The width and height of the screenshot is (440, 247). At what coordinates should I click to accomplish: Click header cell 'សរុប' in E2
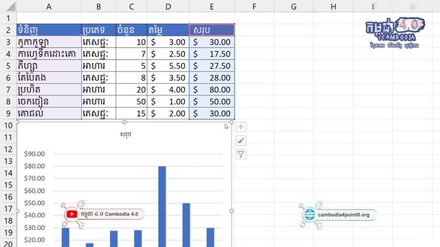coord(212,30)
